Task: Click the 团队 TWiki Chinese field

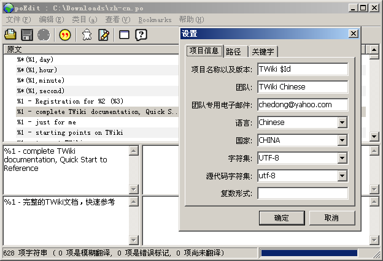Action: 303,87
